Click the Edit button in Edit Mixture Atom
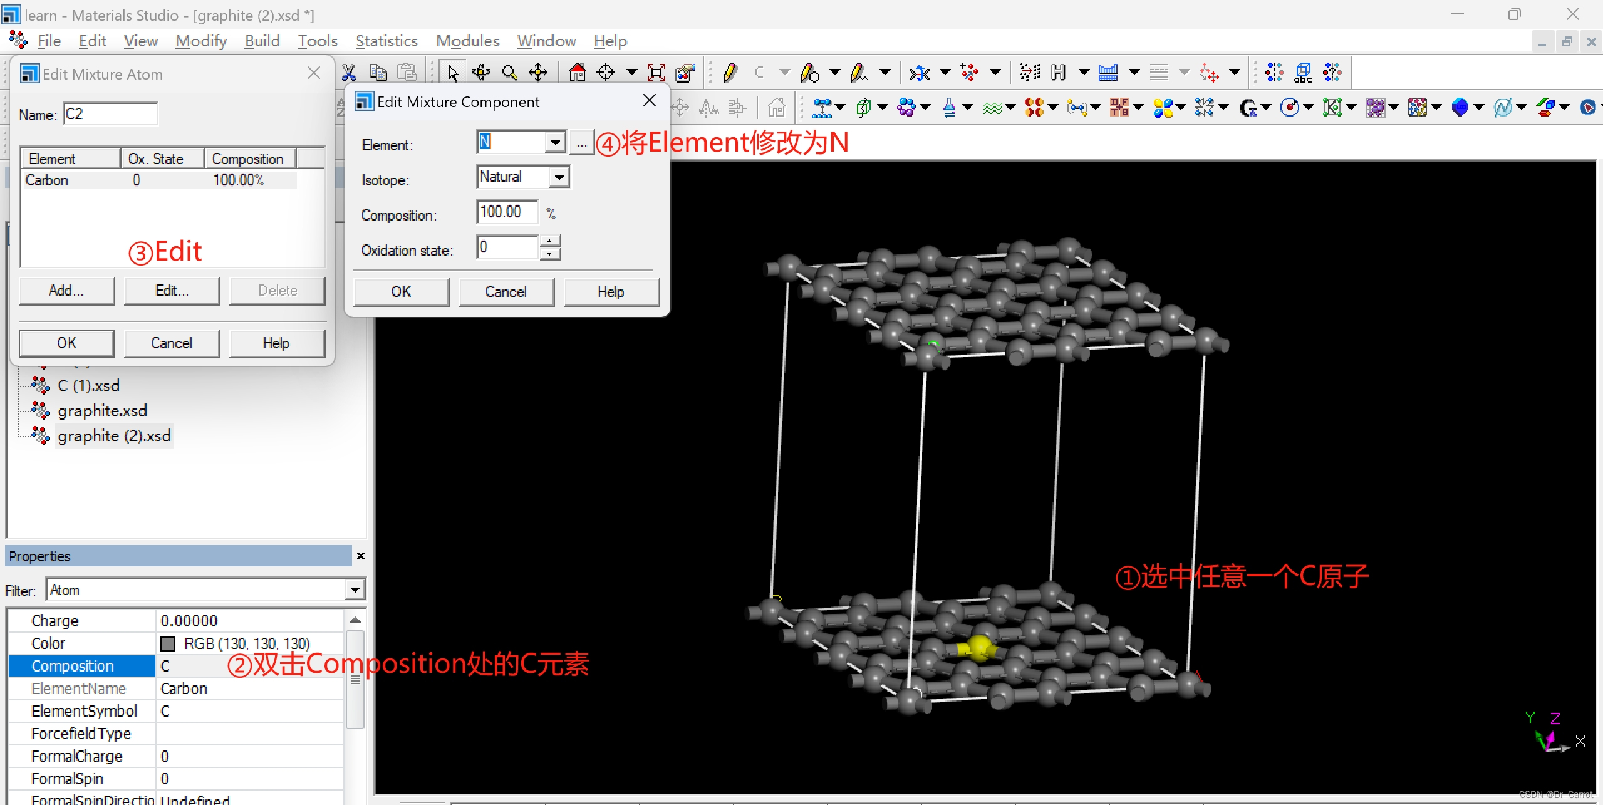 click(172, 290)
